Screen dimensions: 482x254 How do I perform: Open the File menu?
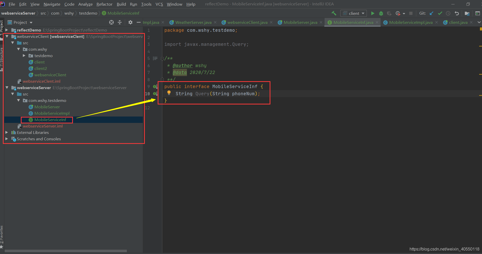coord(12,4)
